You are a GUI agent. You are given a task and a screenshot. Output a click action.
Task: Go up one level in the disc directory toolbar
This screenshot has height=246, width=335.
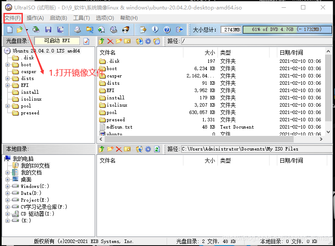(102, 41)
